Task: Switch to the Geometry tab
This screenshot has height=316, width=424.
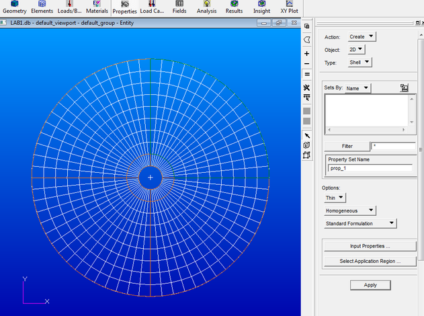Action: coord(14,7)
